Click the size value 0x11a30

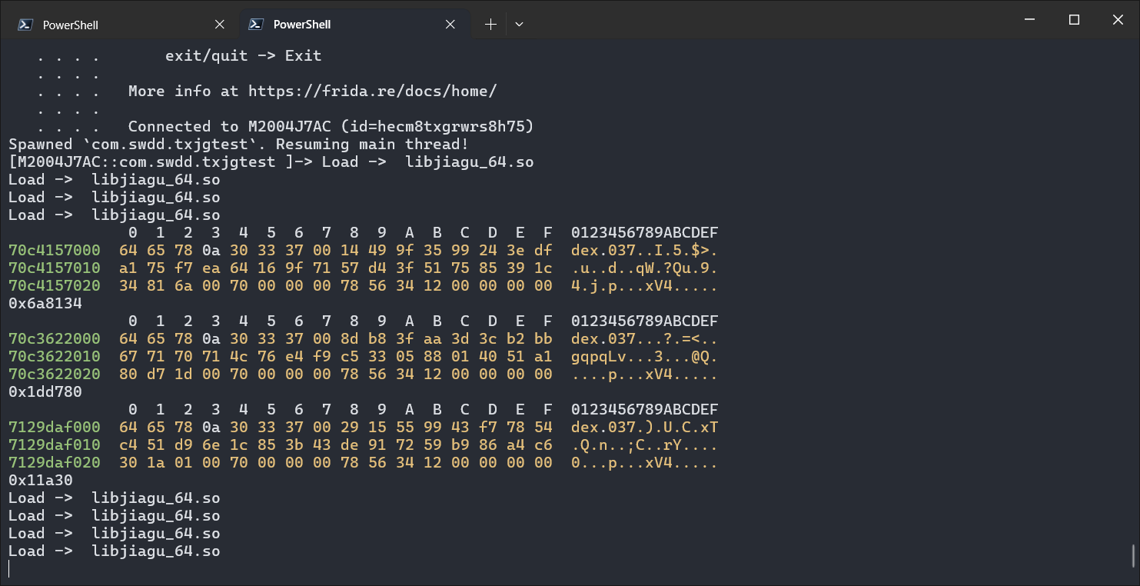pos(41,480)
